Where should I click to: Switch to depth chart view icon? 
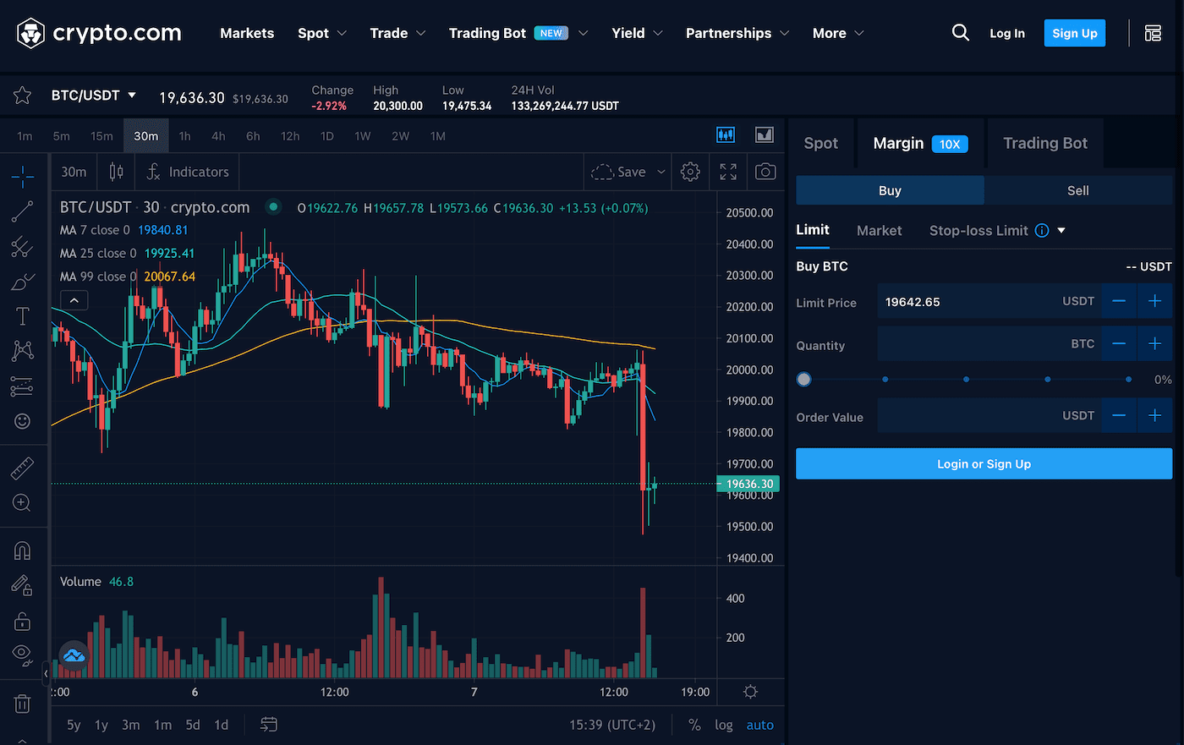765,134
